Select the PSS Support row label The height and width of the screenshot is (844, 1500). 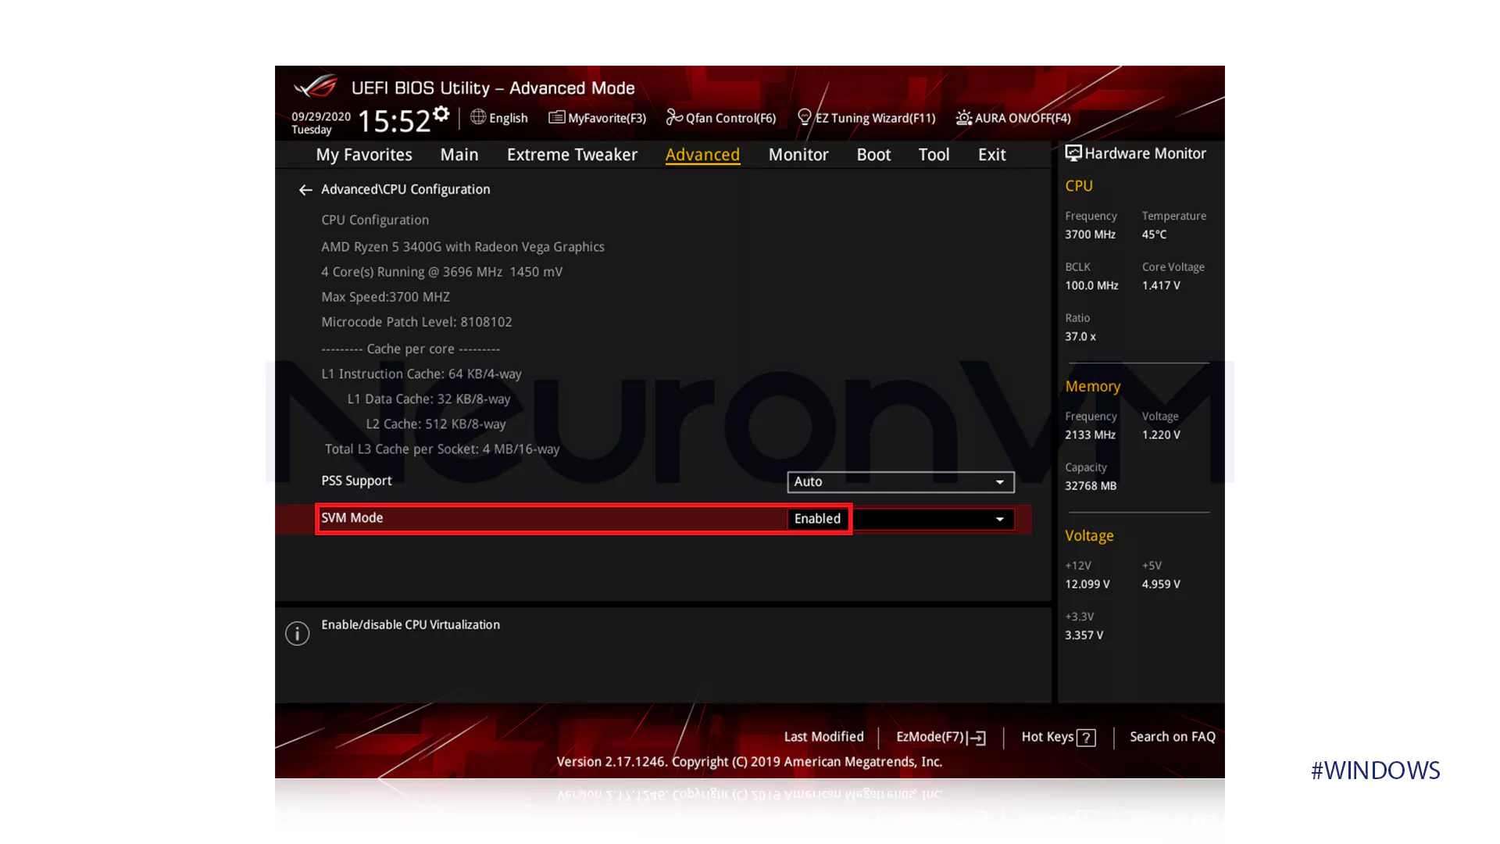tap(356, 481)
